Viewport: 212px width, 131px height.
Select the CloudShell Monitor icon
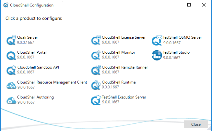pyautogui.click(x=96, y=55)
